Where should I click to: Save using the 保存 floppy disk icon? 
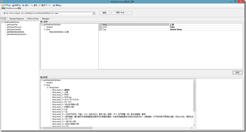pos(13,5)
